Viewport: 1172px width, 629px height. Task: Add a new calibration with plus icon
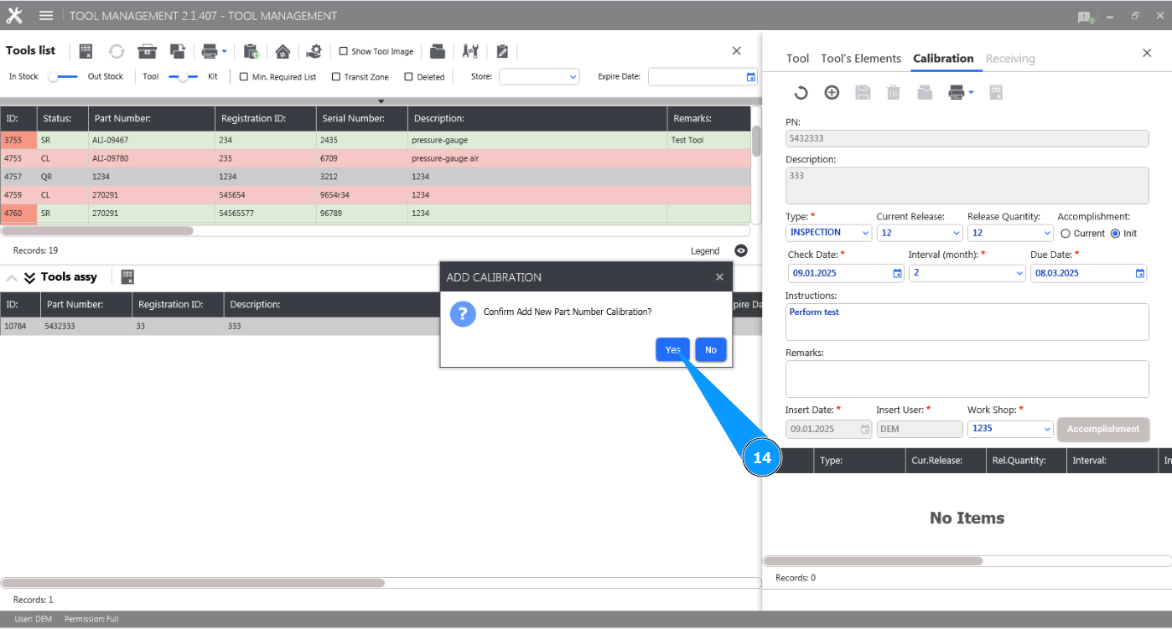[x=832, y=93]
